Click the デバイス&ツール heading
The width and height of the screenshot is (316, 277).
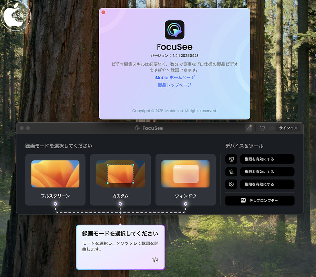[244, 146]
